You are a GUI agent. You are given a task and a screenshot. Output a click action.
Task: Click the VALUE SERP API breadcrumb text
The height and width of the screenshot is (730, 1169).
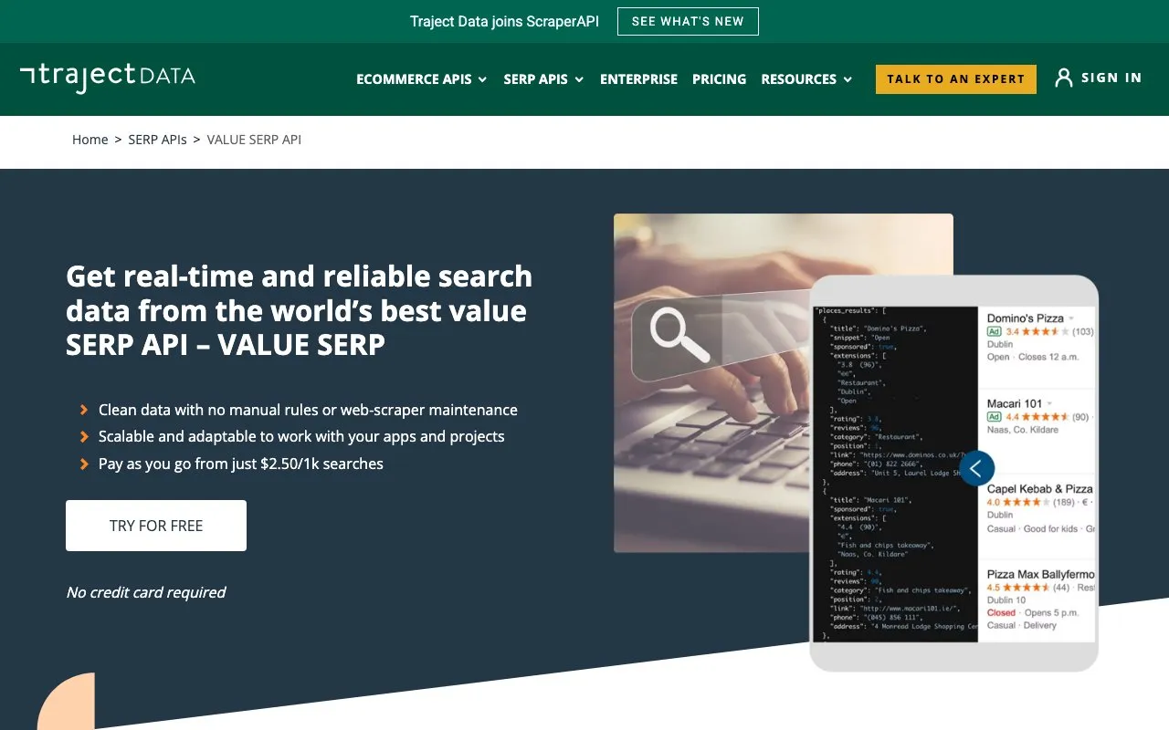pyautogui.click(x=254, y=140)
